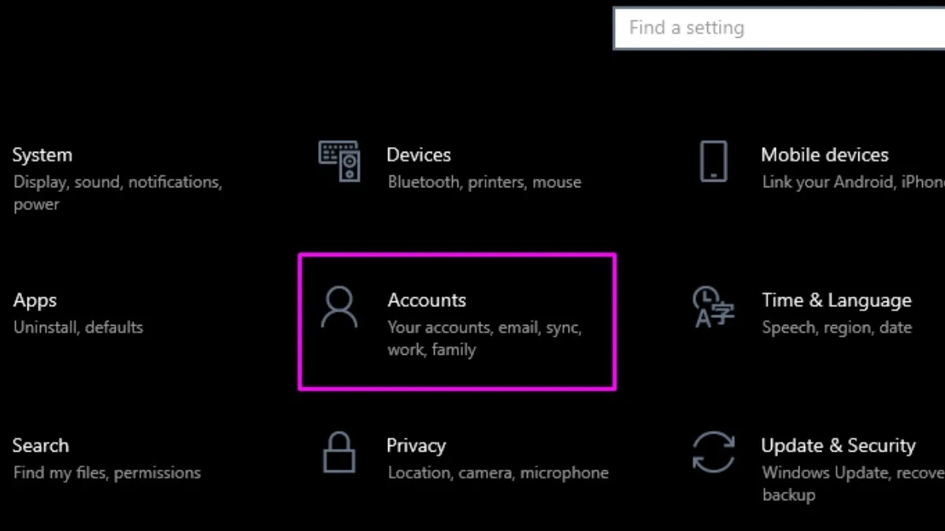Image resolution: width=945 pixels, height=531 pixels.
Task: Click the Uninstall, defaults text under Apps
Action: tap(78, 327)
